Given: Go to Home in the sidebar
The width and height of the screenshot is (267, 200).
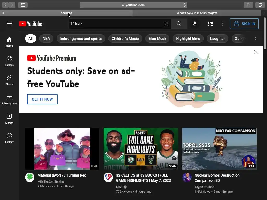Looking at the screenshot, I should pos(9,42).
